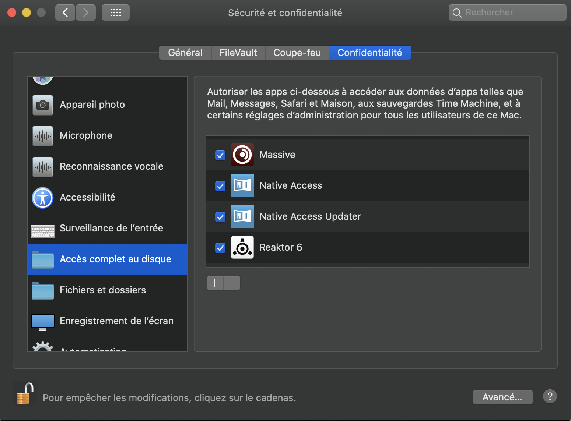Select Fichiers et dossiers in the sidebar

click(108, 290)
